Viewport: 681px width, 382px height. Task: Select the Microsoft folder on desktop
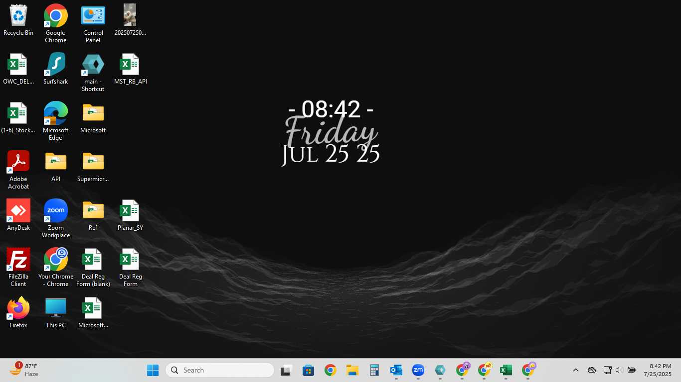point(93,118)
